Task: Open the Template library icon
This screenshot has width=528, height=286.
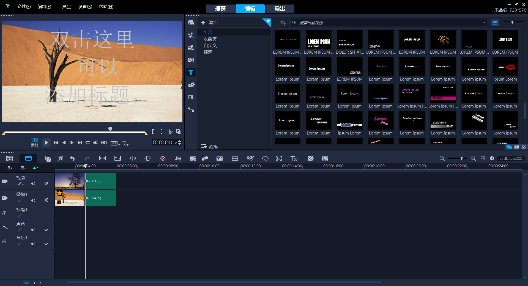Action: point(191,48)
